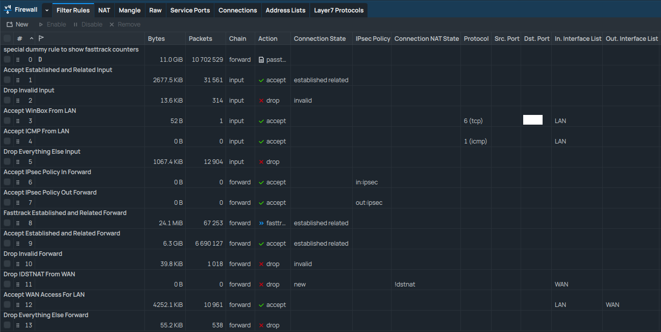Viewport: 661px width, 332px height.
Task: Click accept checkmark of Accept WinBox From LAN
Action: (261, 121)
